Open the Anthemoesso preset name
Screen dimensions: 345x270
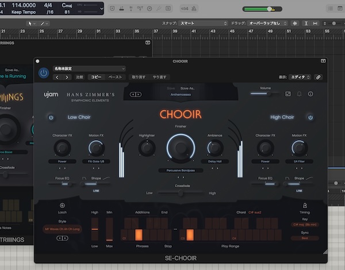181,95
